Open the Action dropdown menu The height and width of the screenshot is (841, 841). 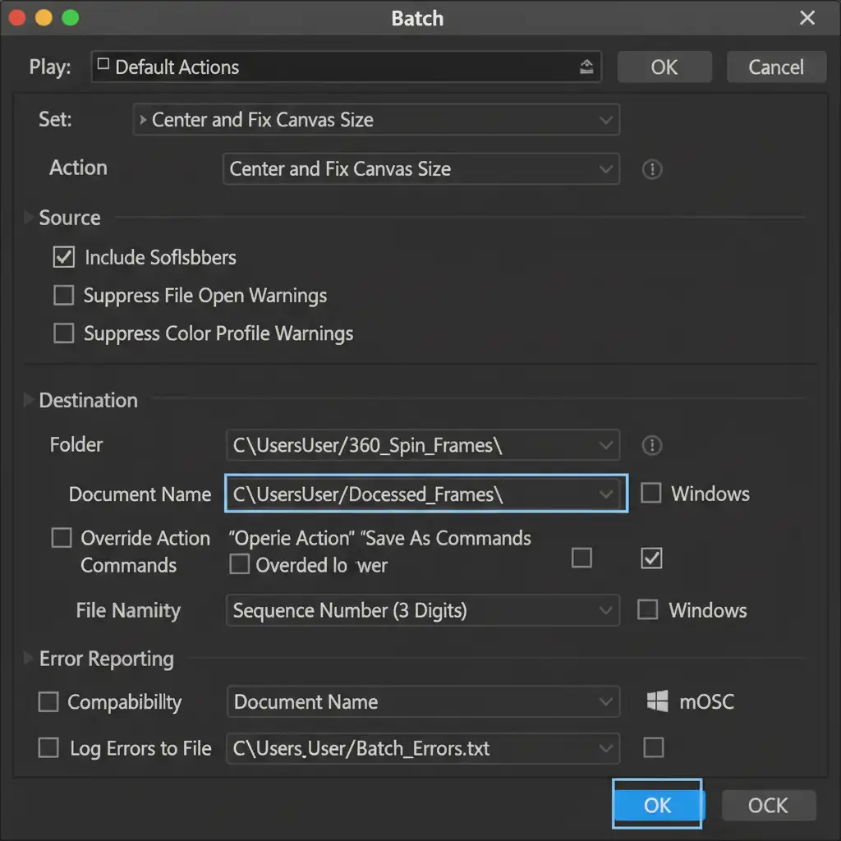[420, 169]
